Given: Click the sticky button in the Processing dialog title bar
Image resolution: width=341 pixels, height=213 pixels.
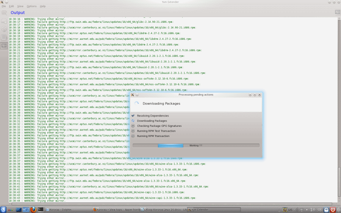Looking at the screenshot, I should (137, 95).
